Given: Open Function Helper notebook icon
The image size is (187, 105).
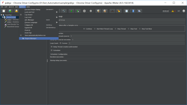Looking at the screenshot, I should point(127,11).
